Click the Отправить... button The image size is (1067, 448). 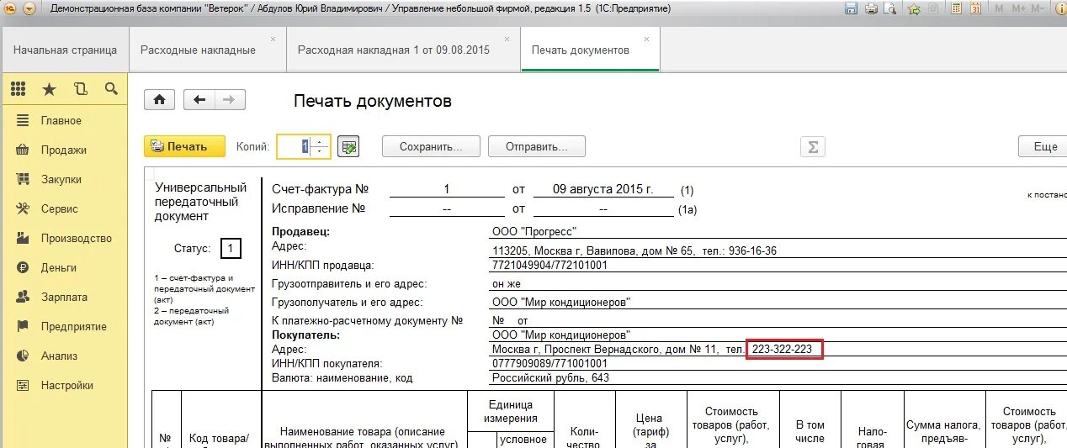pos(537,146)
